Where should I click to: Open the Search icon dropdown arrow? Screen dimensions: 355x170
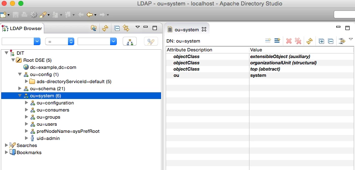(x=49, y=15)
